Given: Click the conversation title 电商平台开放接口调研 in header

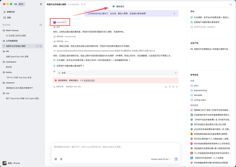Looking at the screenshot, I should (x=56, y=4).
